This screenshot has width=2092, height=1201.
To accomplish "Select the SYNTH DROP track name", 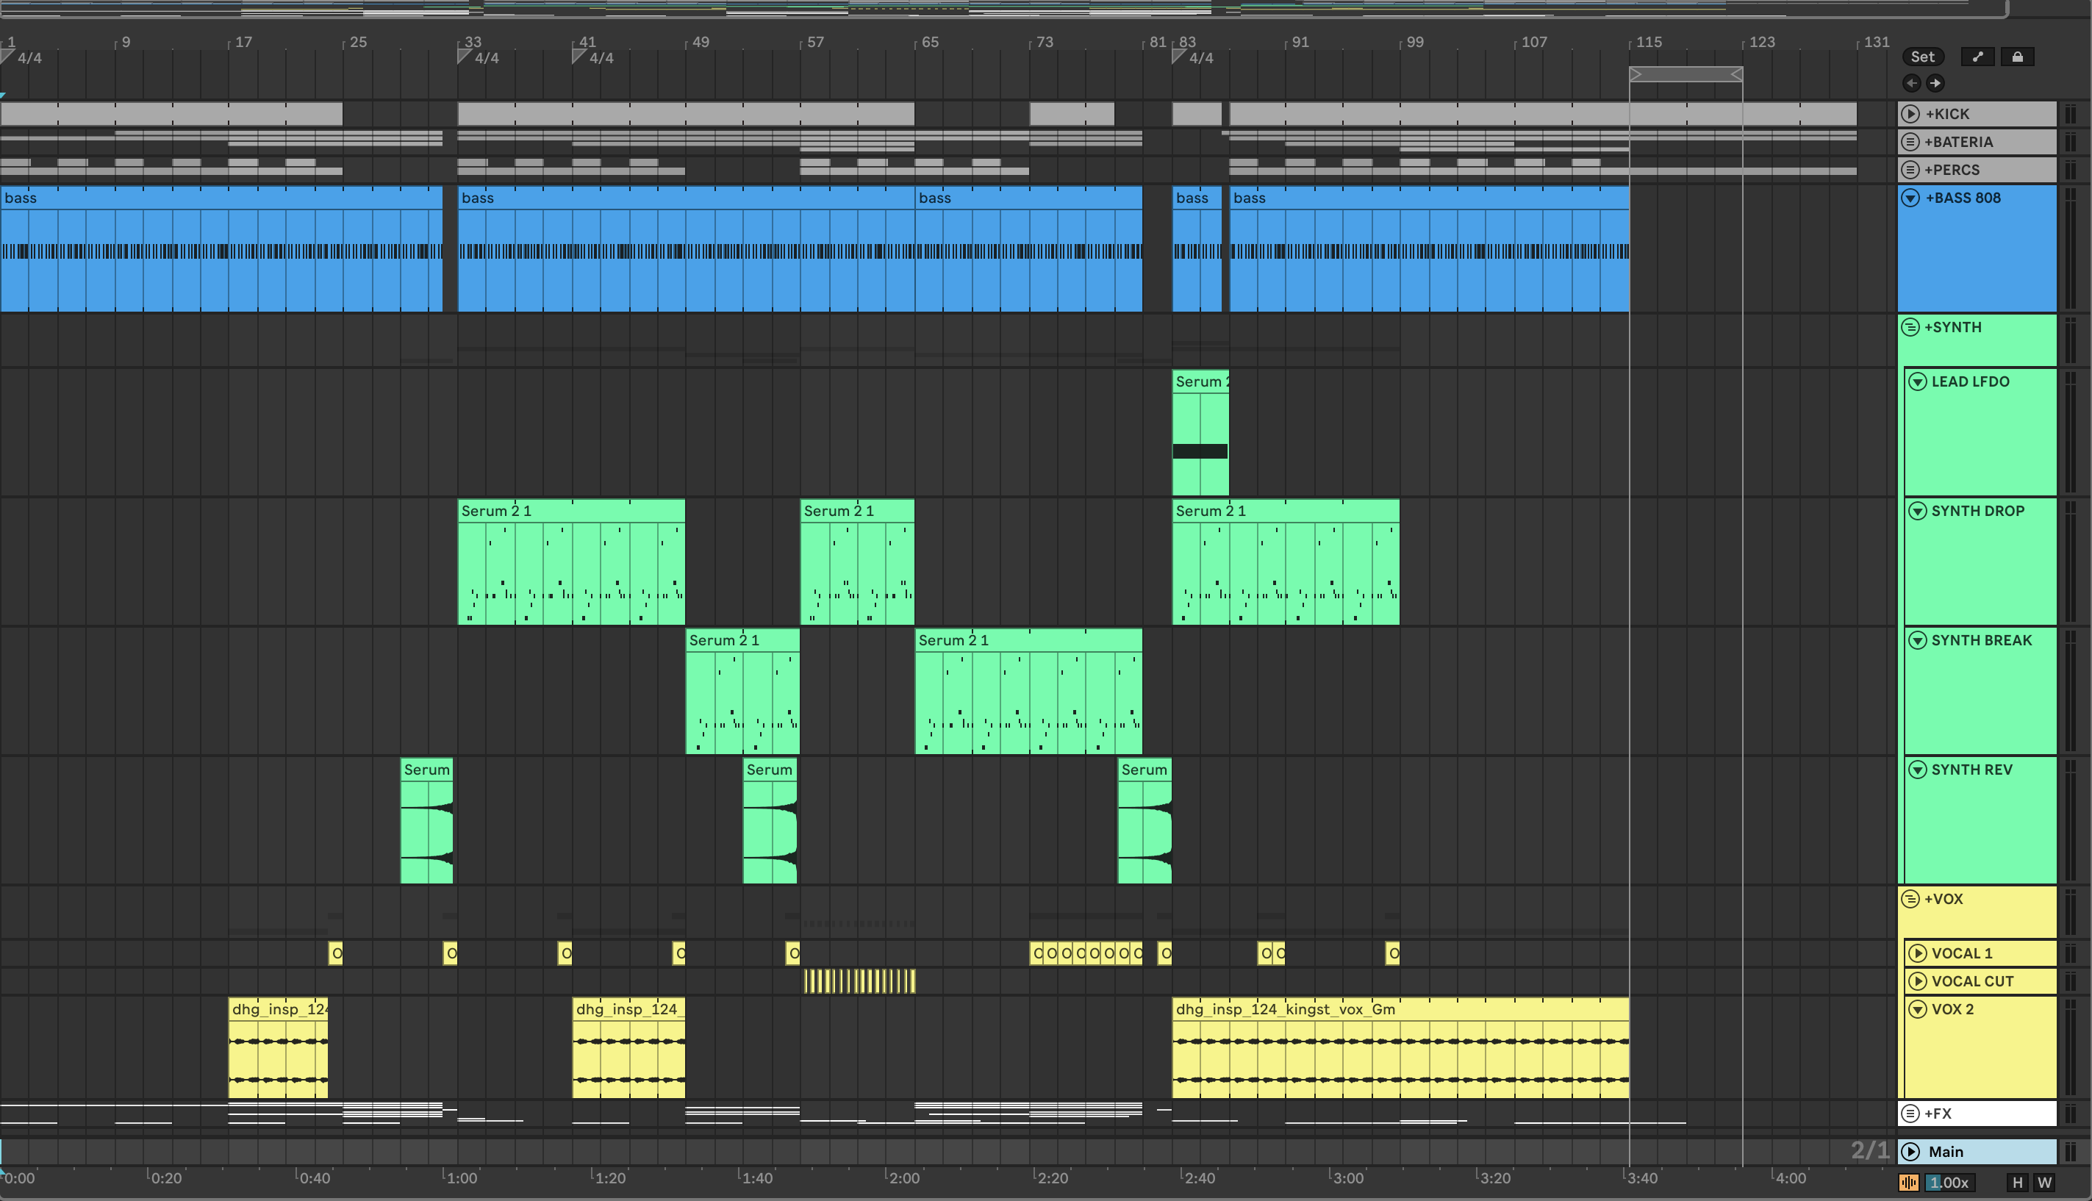I will click(1978, 512).
